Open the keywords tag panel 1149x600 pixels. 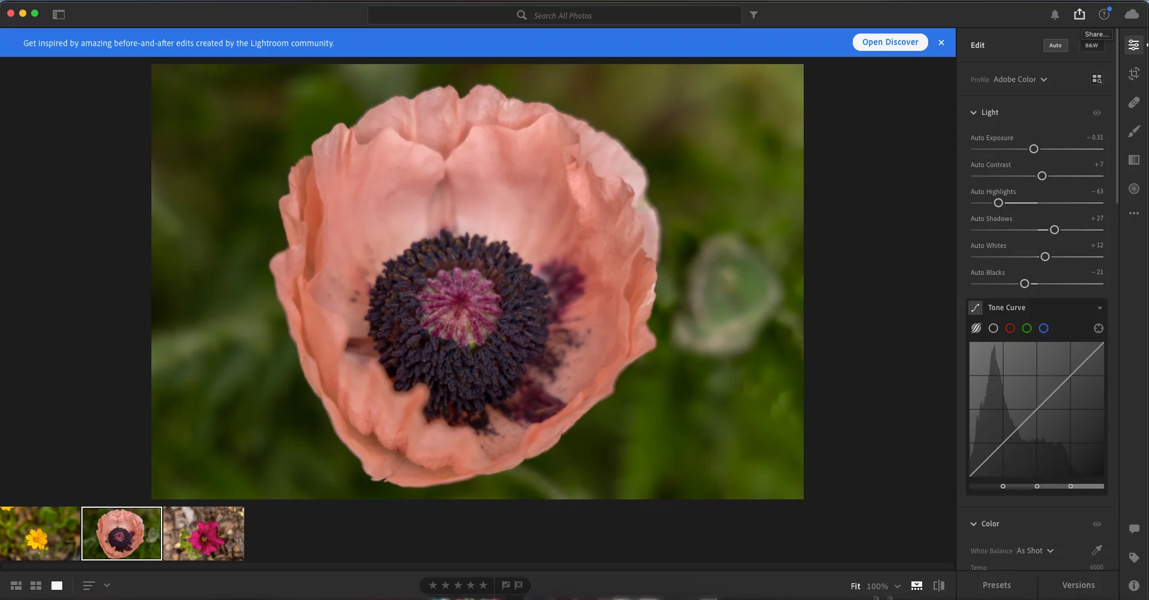coord(1135,556)
